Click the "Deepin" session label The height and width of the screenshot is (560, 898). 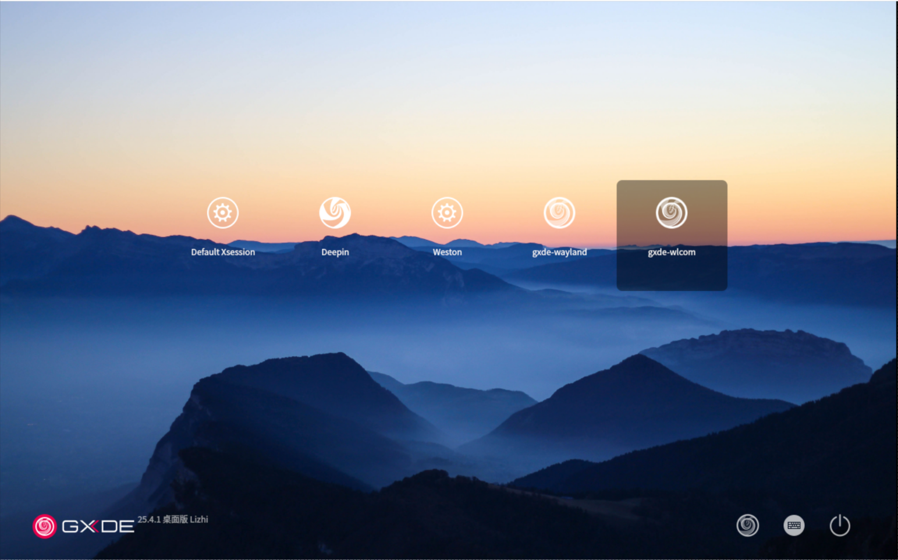(x=335, y=252)
